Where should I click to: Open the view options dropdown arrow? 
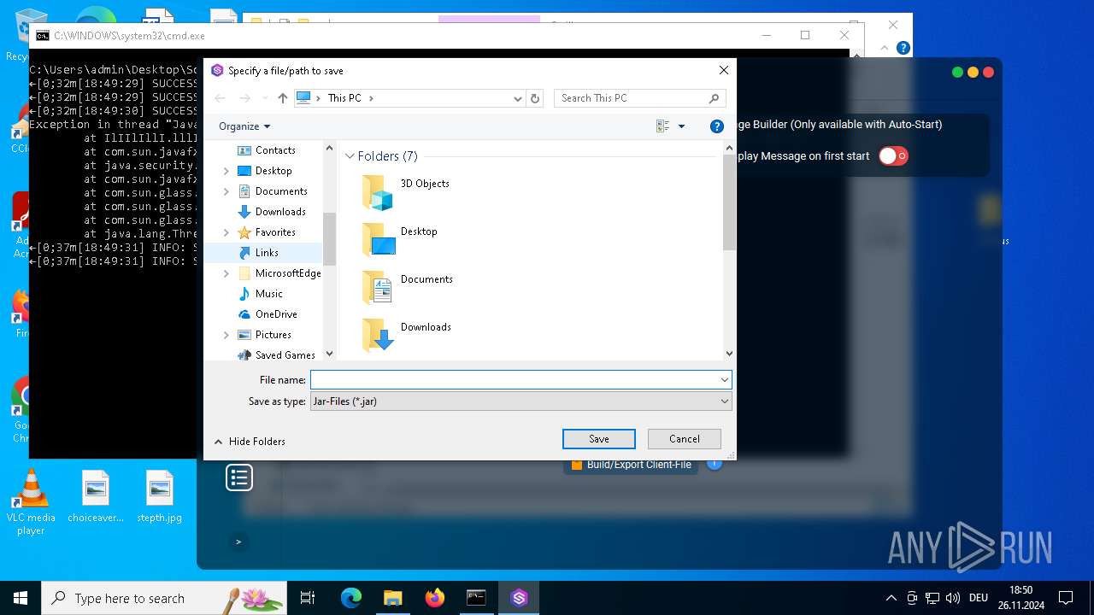(x=681, y=126)
